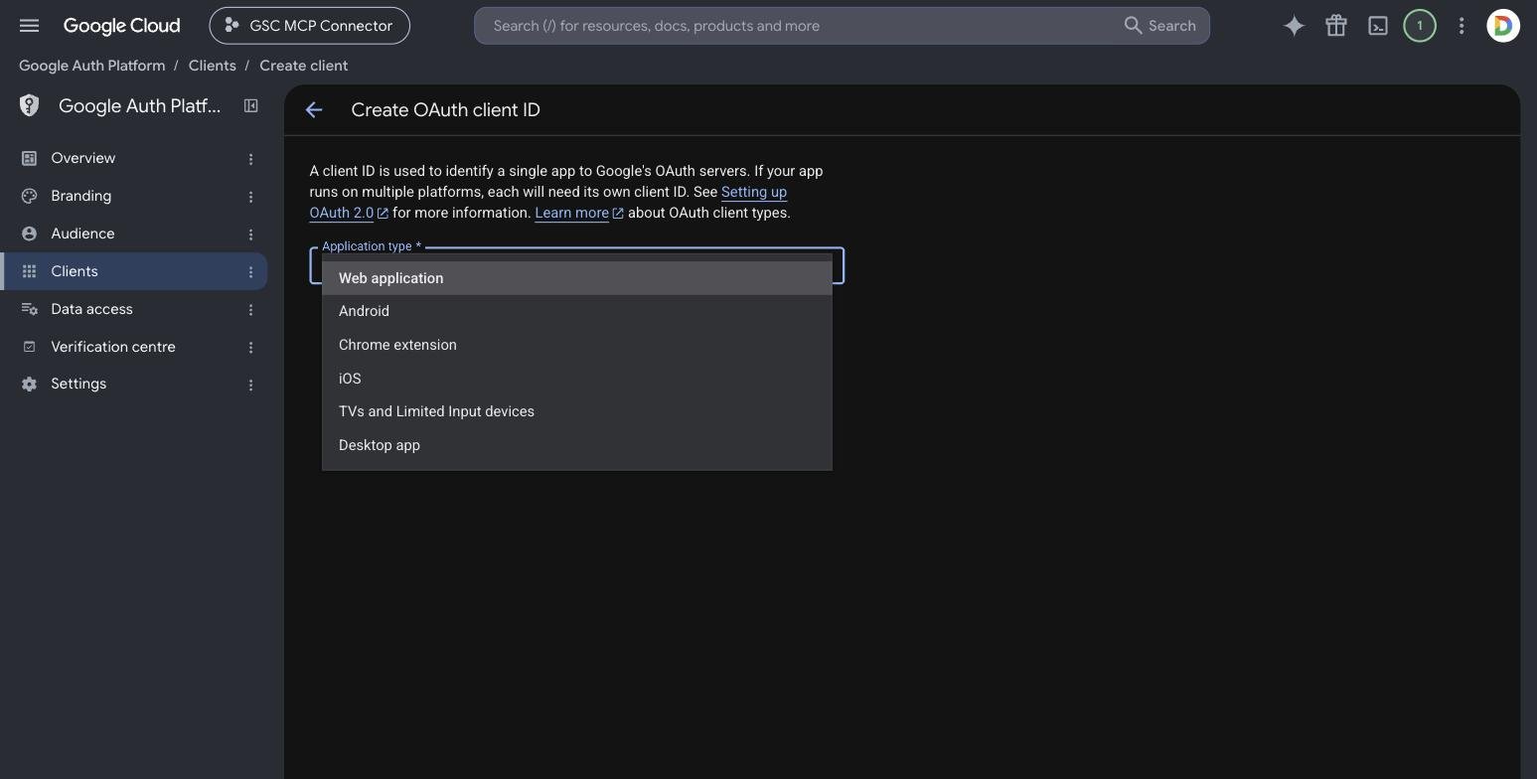Open Branding section
The height and width of the screenshot is (779, 1537).
tap(81, 196)
